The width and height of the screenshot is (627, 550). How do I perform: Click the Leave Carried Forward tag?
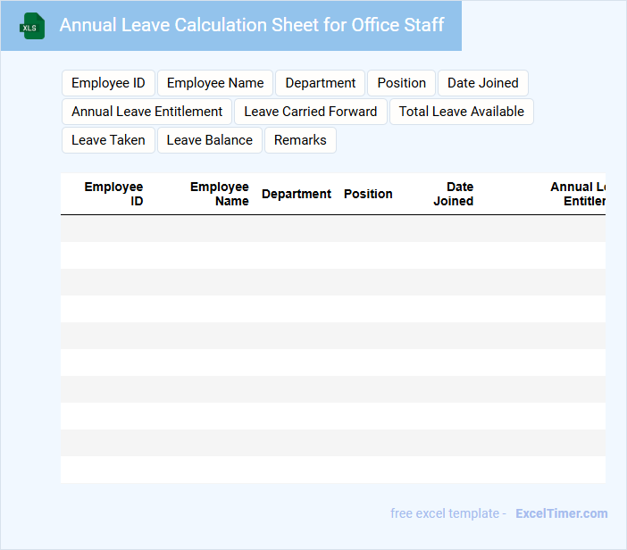coord(310,112)
